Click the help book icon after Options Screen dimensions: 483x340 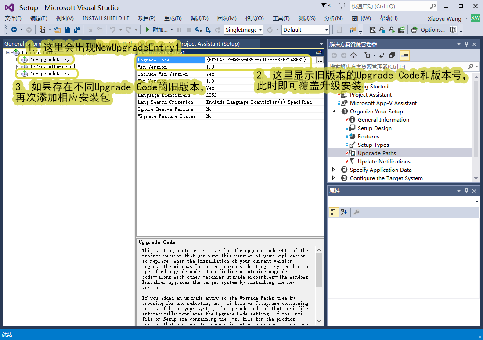(x=453, y=29)
